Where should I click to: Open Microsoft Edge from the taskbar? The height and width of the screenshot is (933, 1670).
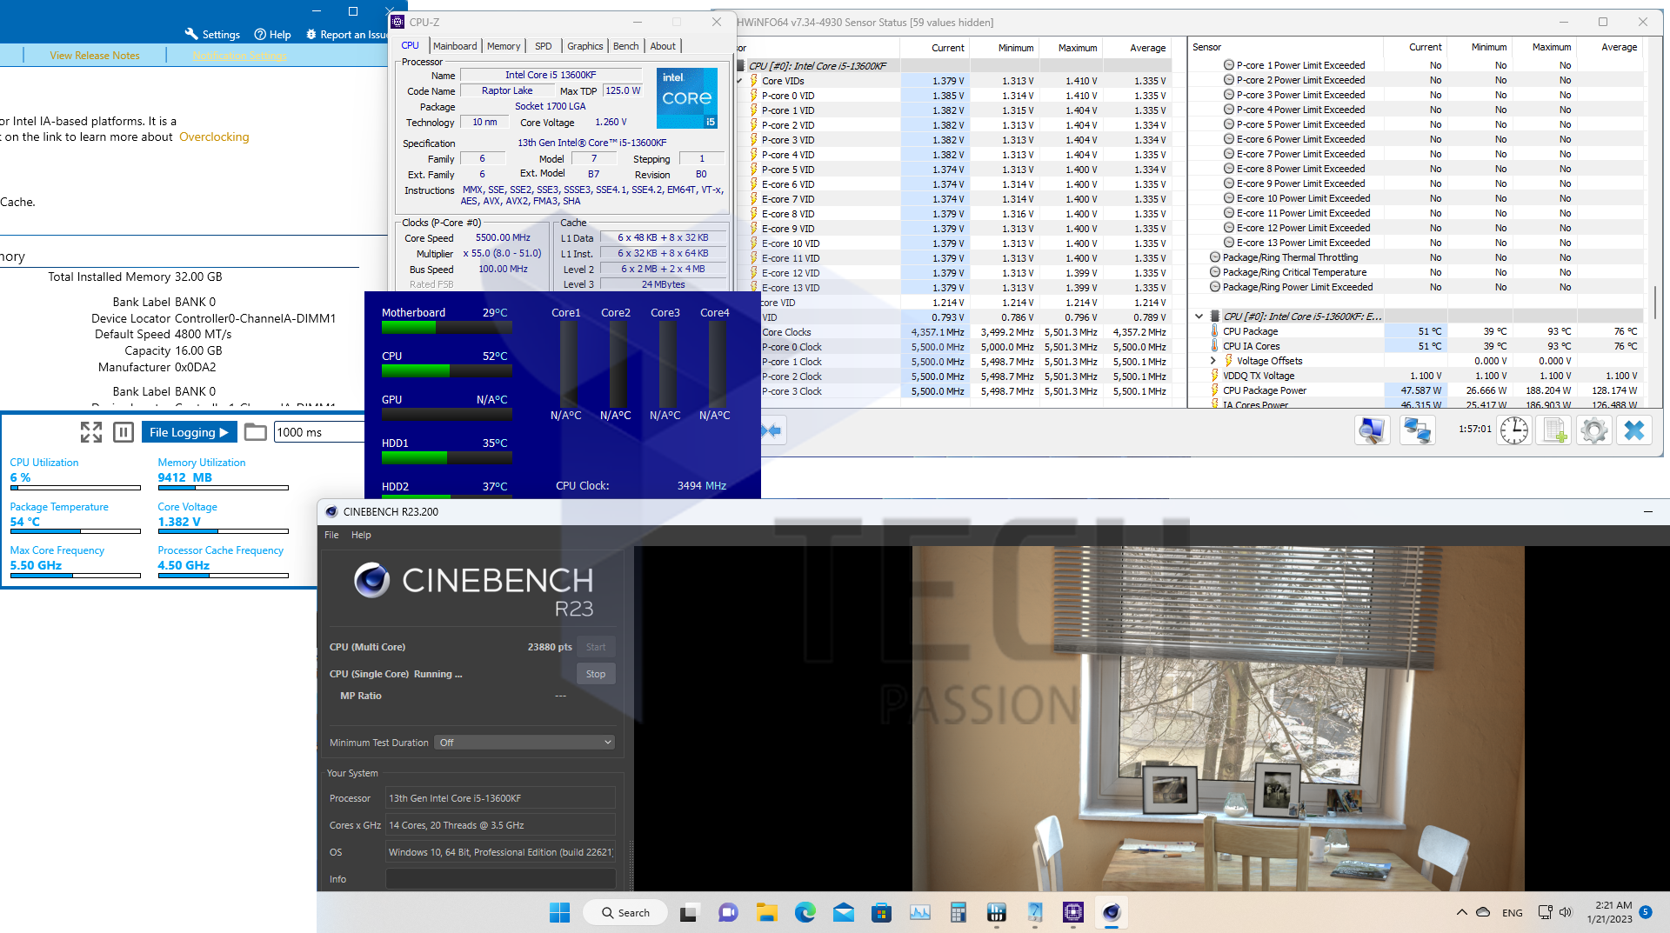coord(805,912)
